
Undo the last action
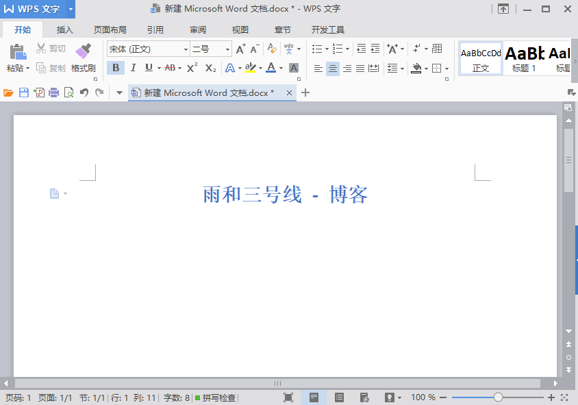point(84,93)
